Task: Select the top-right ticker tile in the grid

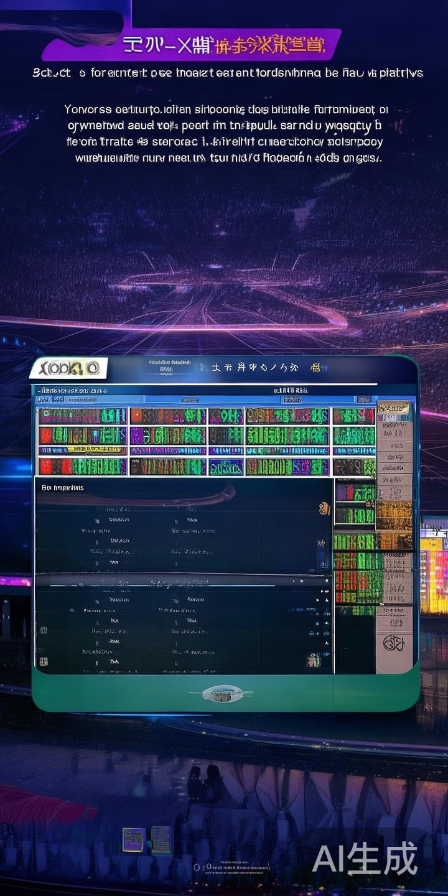Action: coord(353,416)
